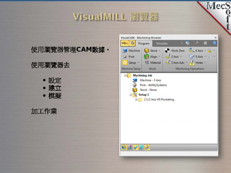This screenshot has height=173, width=231.
Task: Toggle the first icon in bottom status toolbar
Action: point(124,147)
